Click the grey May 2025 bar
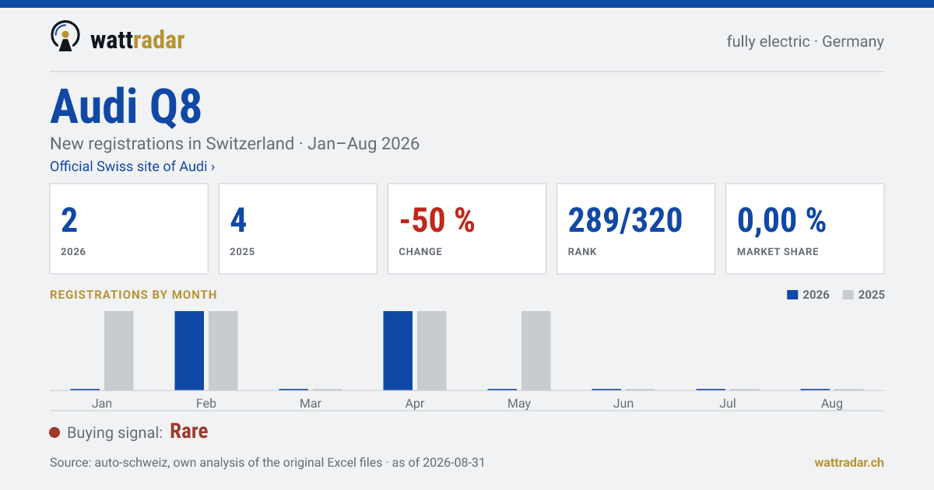 [536, 351]
